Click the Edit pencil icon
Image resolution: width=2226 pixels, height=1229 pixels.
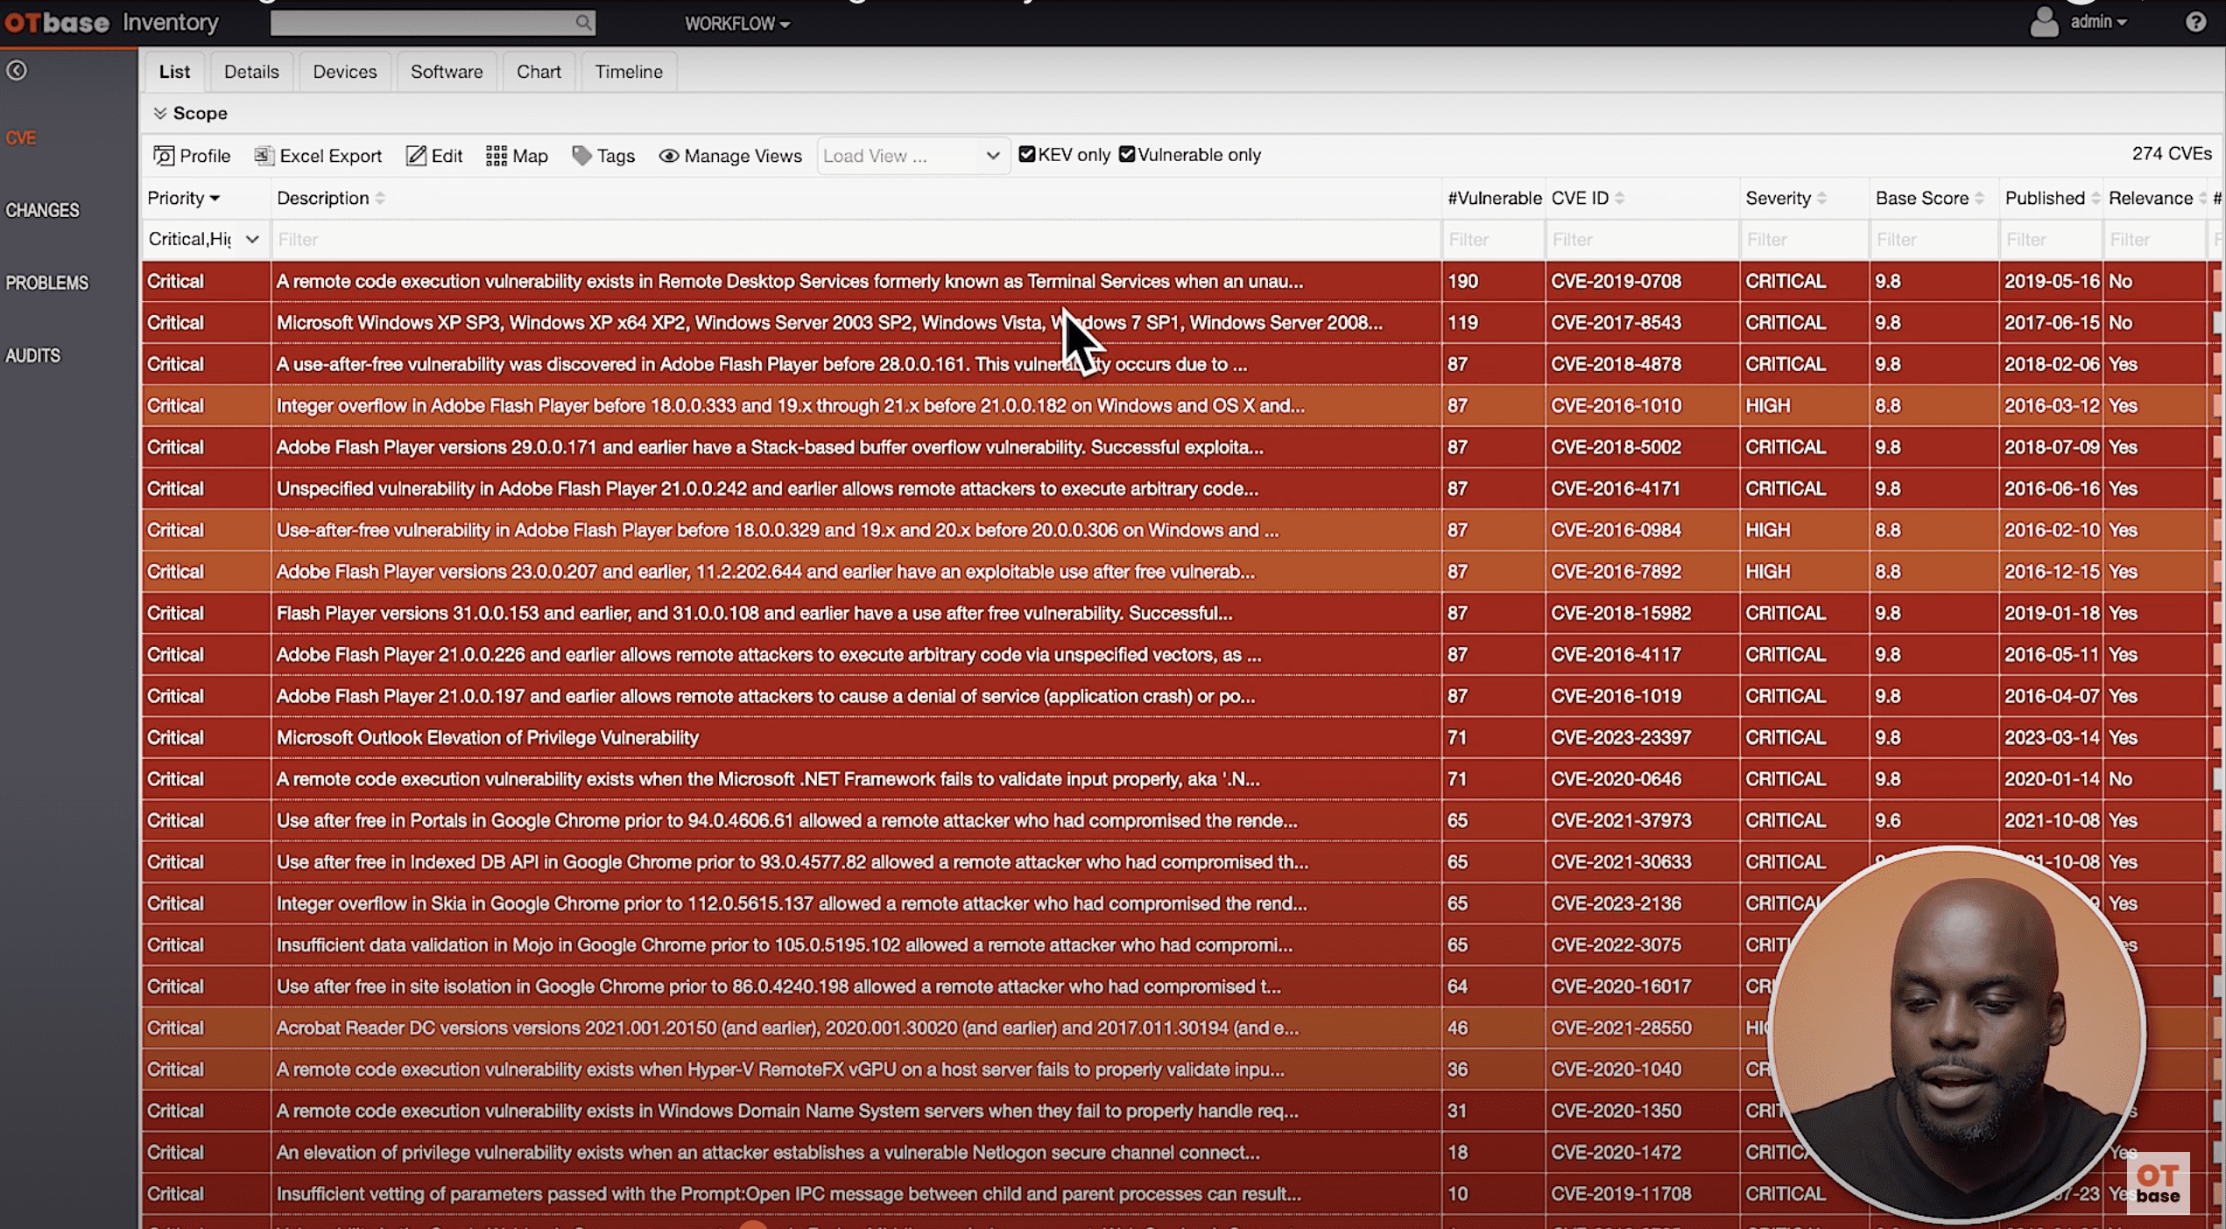(416, 156)
